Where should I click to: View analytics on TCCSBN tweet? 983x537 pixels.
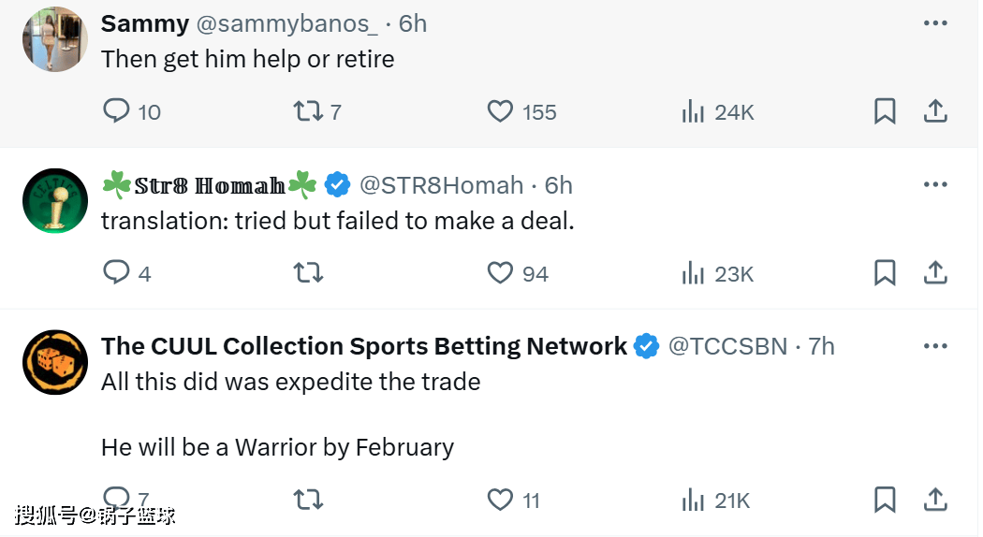coord(694,501)
